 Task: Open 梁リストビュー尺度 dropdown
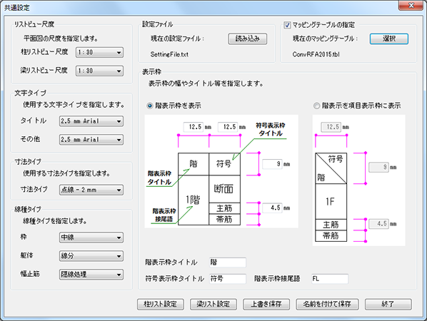(x=99, y=71)
